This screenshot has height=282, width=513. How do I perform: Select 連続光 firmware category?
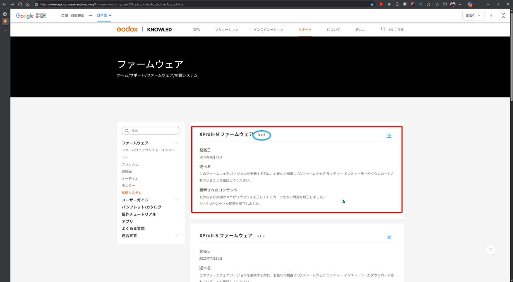[127, 171]
